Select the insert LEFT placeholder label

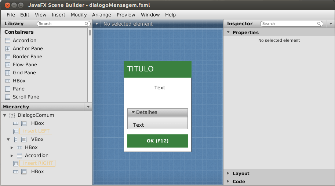tap(36, 131)
